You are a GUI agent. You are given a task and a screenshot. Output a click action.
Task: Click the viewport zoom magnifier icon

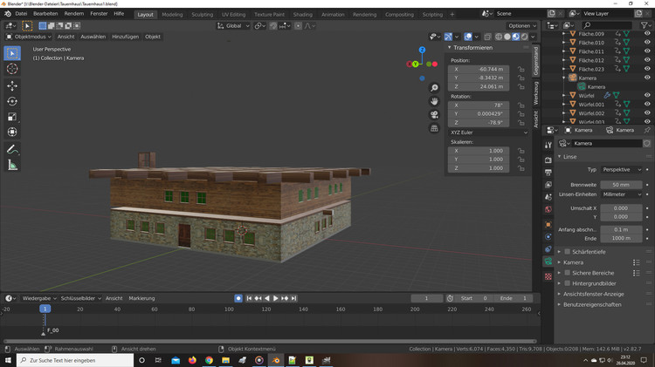pyautogui.click(x=434, y=88)
